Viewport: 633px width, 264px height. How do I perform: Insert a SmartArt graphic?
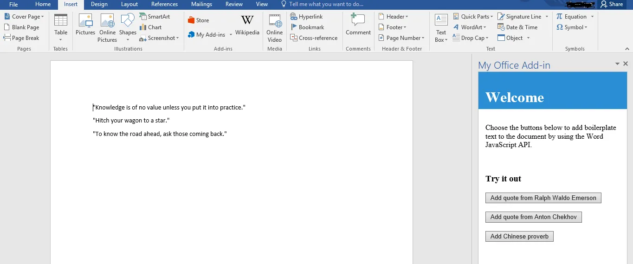pyautogui.click(x=155, y=16)
